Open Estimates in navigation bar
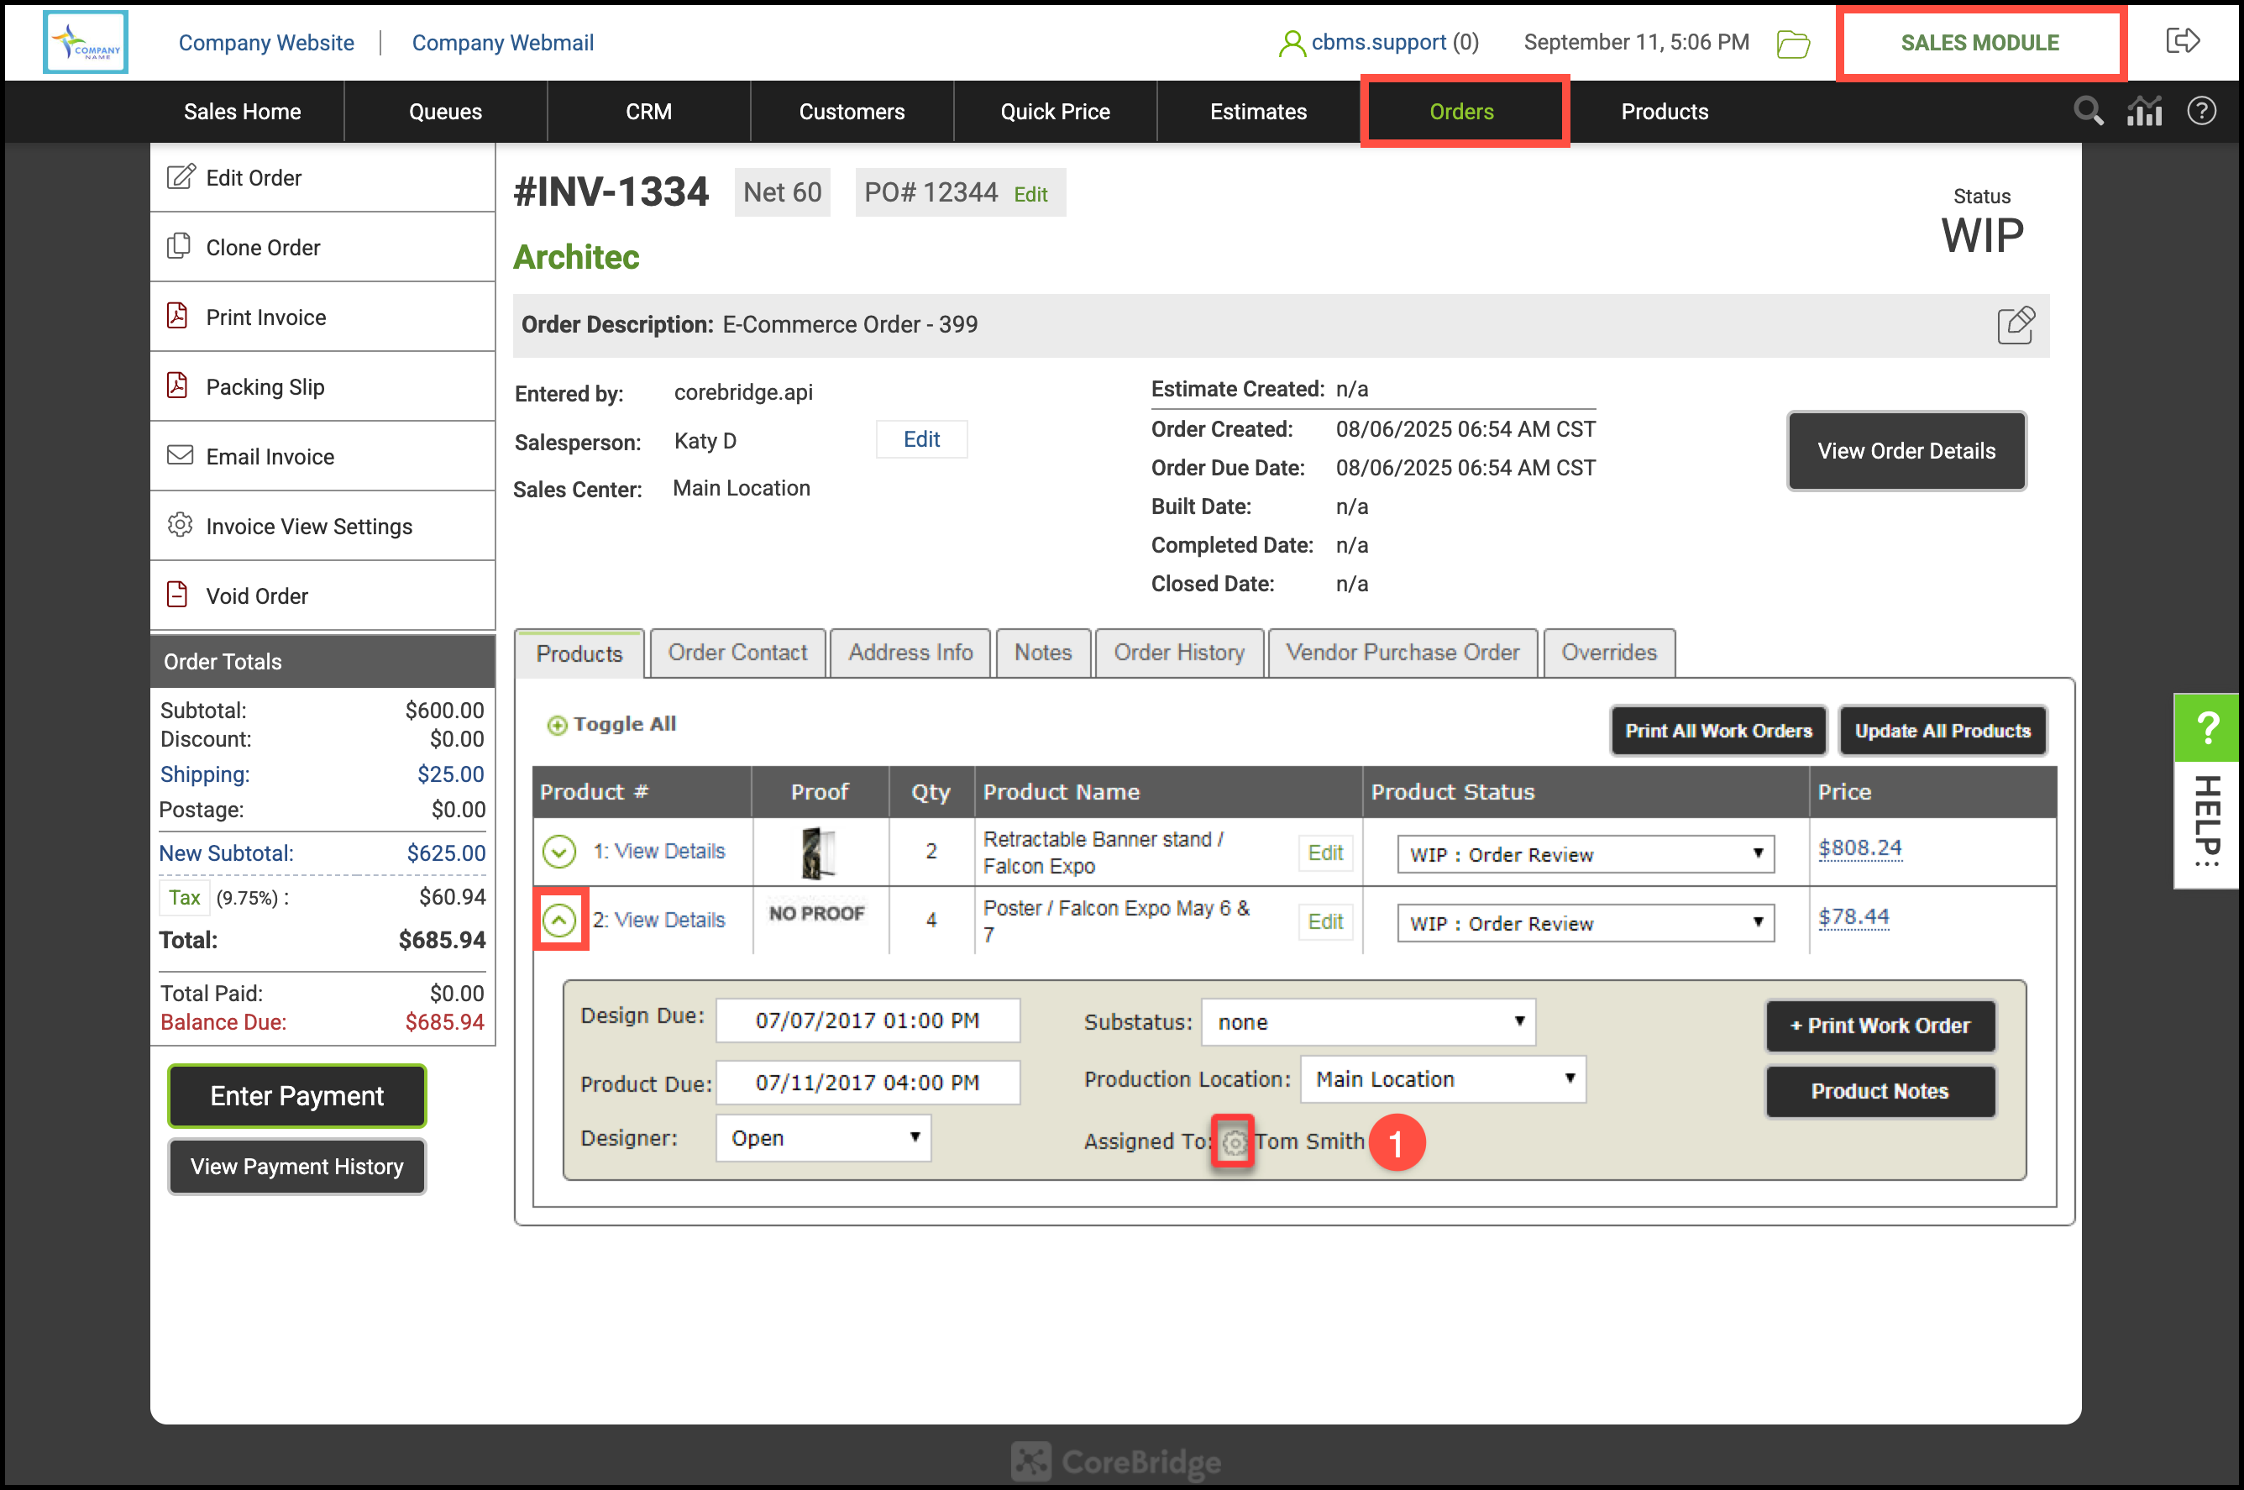 click(x=1258, y=113)
